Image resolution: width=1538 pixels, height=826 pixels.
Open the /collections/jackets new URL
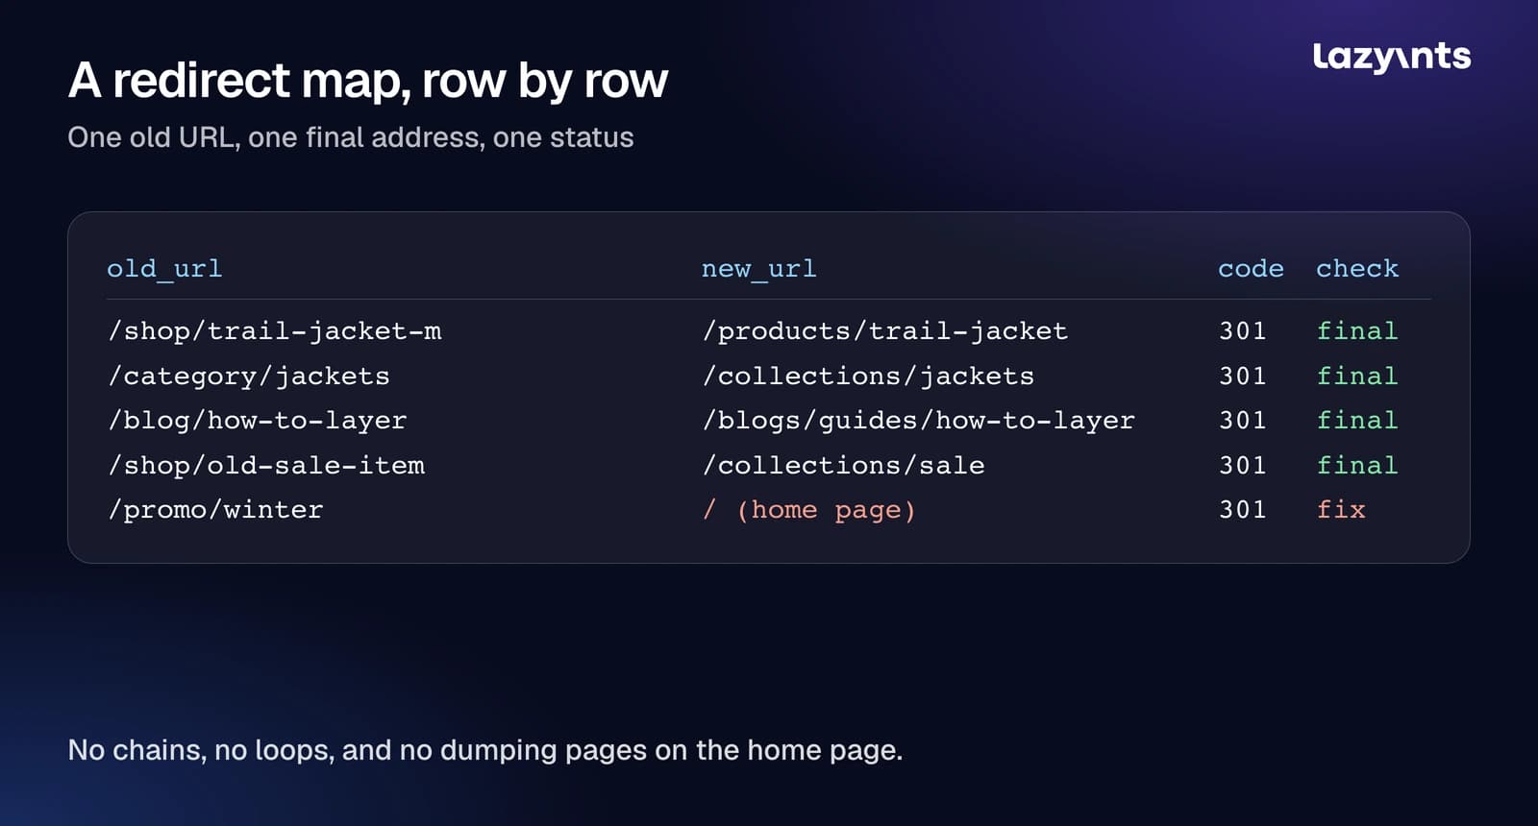868,377
